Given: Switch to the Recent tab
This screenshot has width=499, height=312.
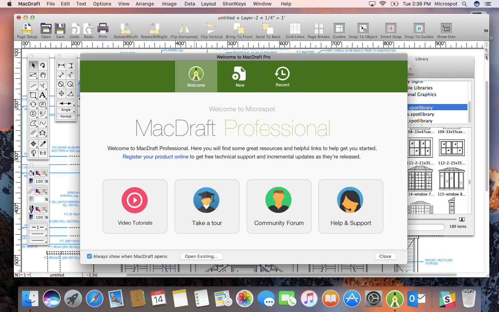Looking at the screenshot, I should pyautogui.click(x=282, y=77).
